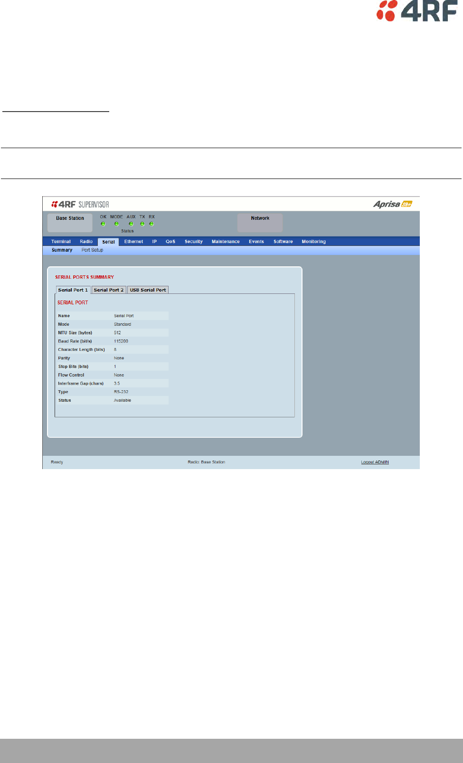Click the red SERIAL PORT heading
Image resolution: width=463 pixels, height=763 pixels.
pos(73,302)
